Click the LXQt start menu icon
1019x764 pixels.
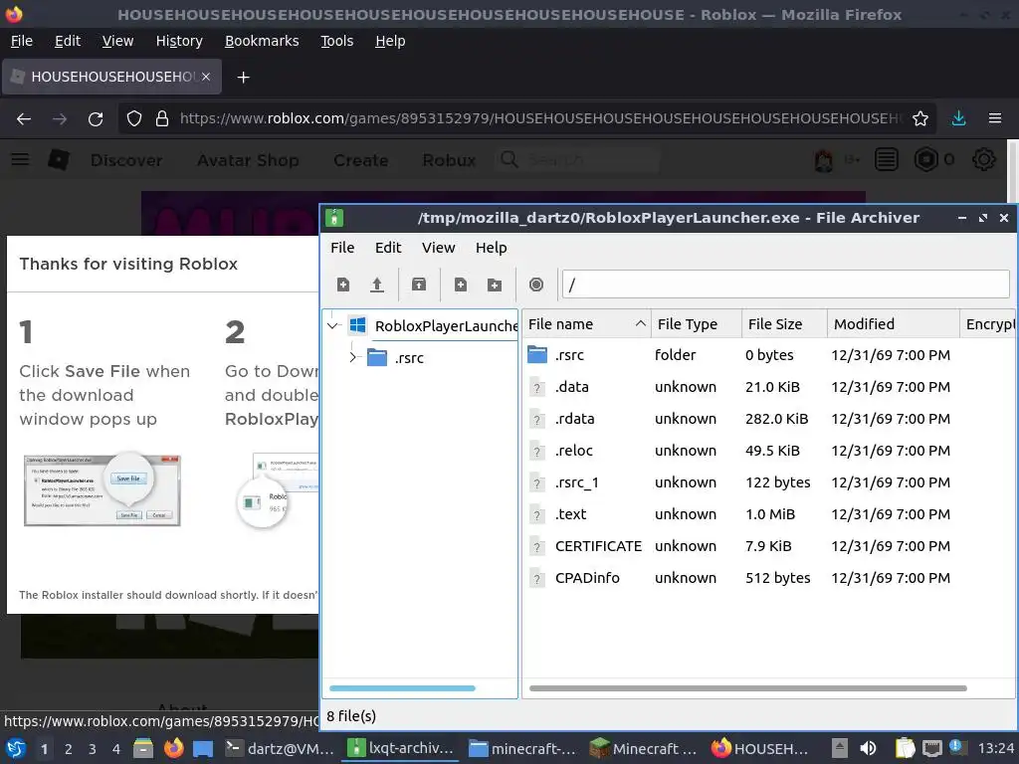[16, 749]
